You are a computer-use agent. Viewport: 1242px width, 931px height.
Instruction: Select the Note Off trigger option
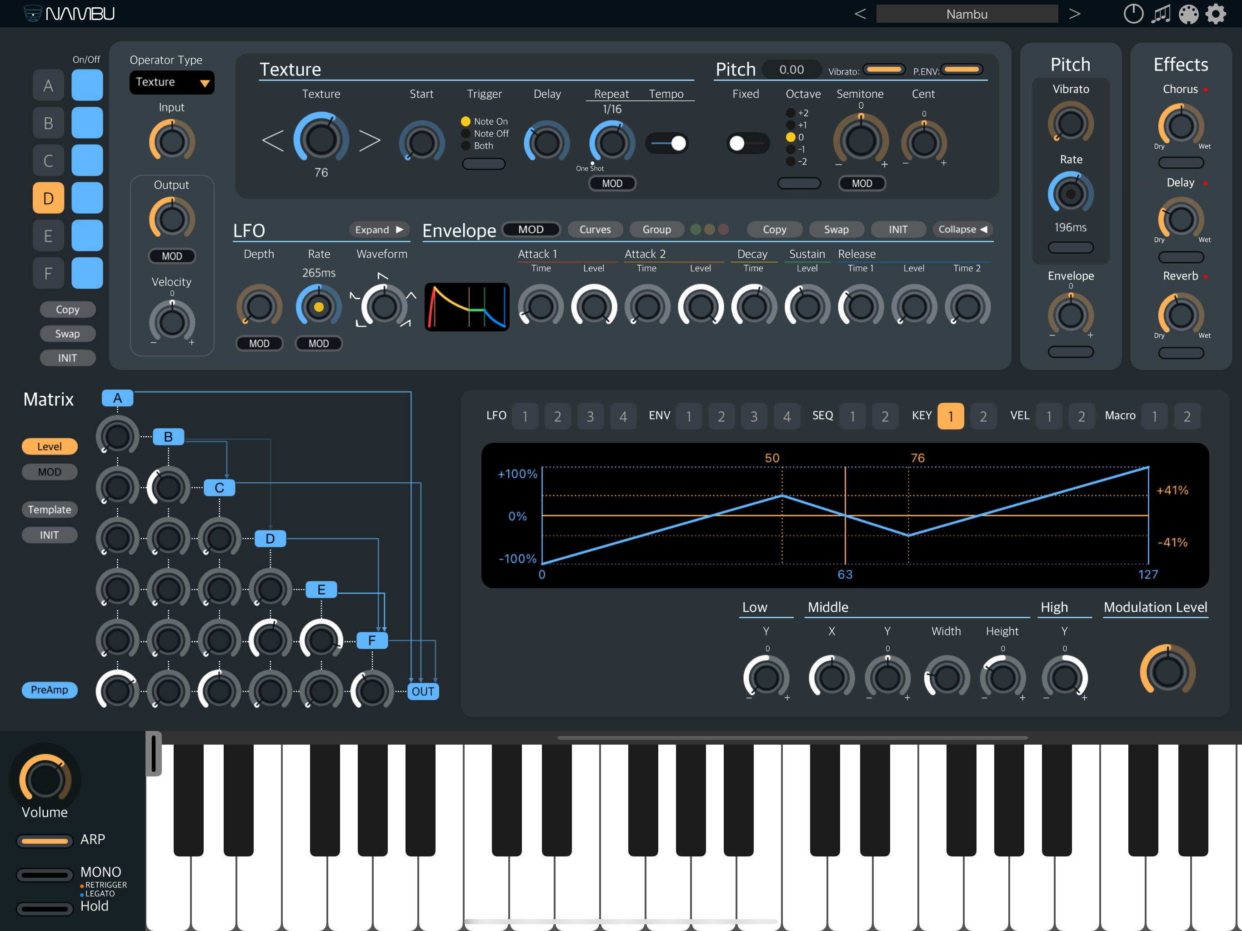point(466,134)
